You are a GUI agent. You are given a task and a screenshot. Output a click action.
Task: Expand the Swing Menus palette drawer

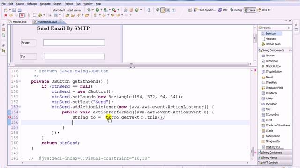coord(275,158)
